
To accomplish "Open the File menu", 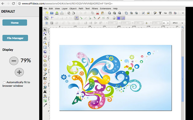I will pos(45,9).
